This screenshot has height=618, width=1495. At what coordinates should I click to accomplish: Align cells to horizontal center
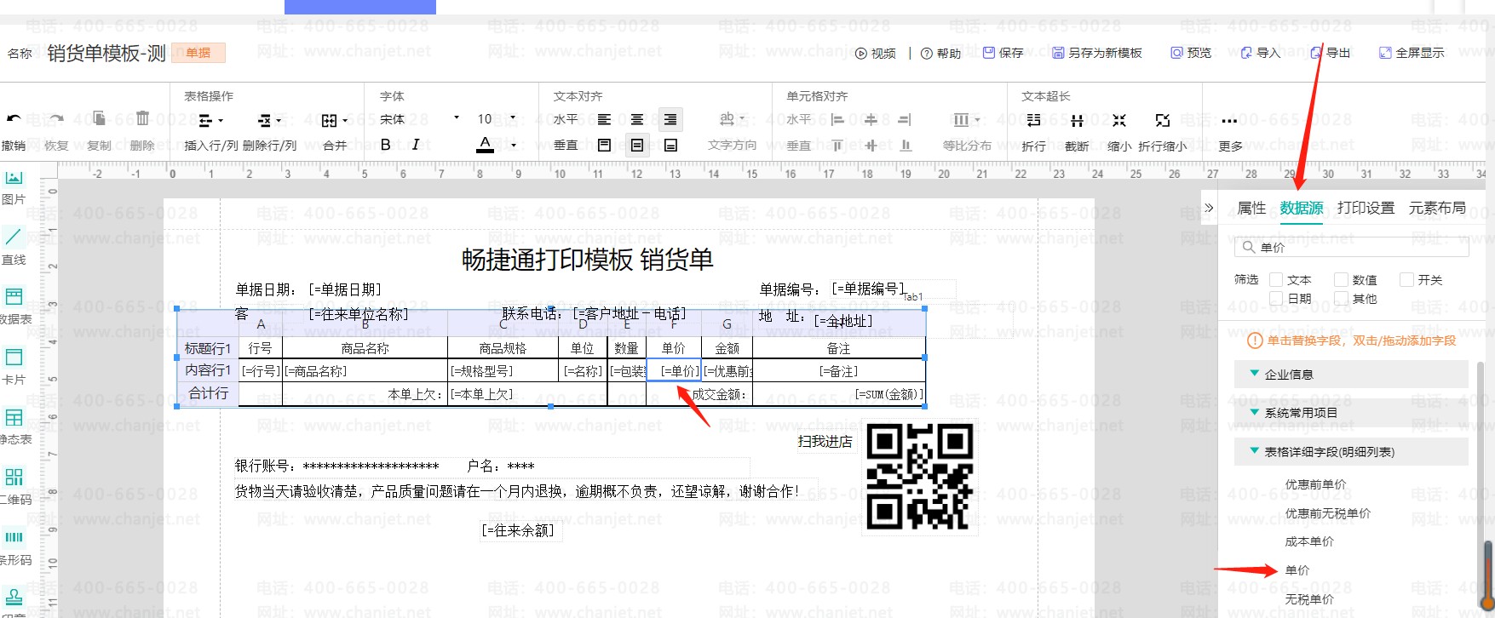[x=871, y=120]
